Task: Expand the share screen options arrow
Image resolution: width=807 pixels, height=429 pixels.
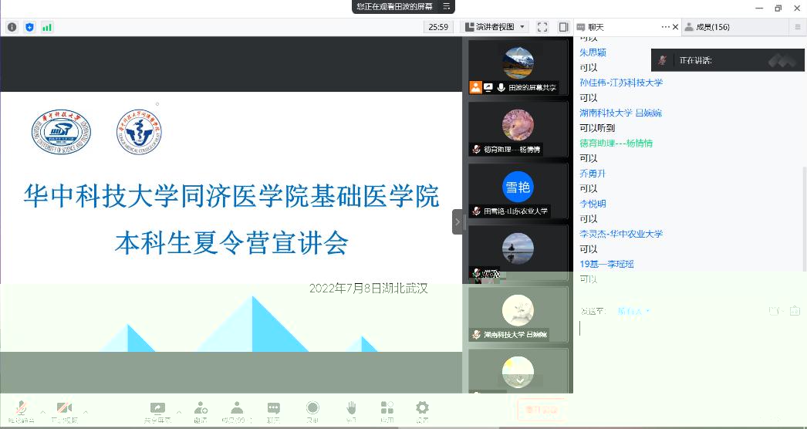Action: pyautogui.click(x=178, y=412)
